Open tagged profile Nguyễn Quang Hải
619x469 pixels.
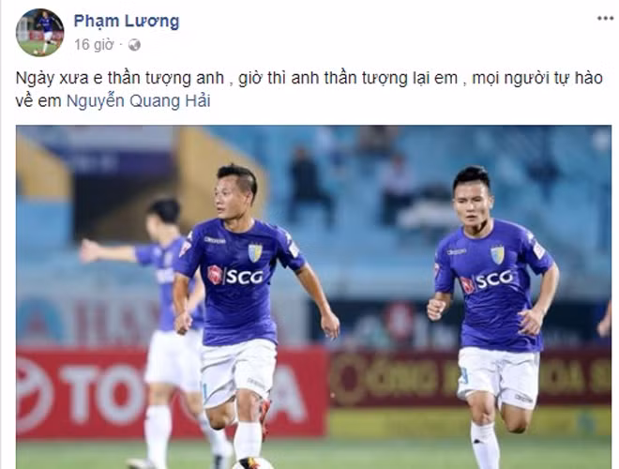coord(138,101)
